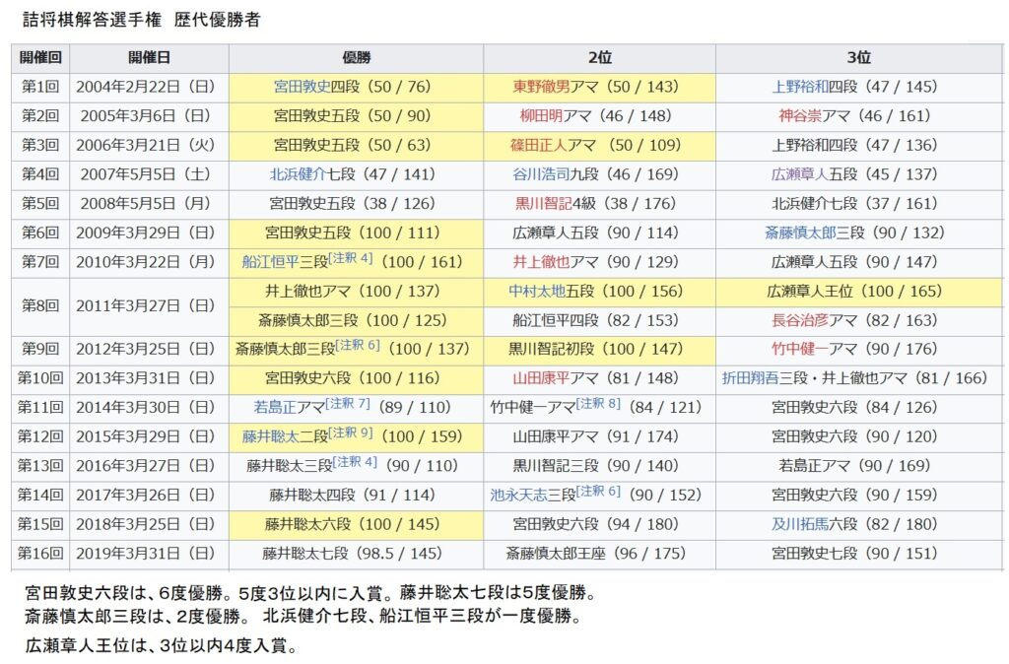Open the 宮田敦史 link in the 第1回 row
Image resolution: width=1009 pixels, height=664 pixels.
pos(302,87)
